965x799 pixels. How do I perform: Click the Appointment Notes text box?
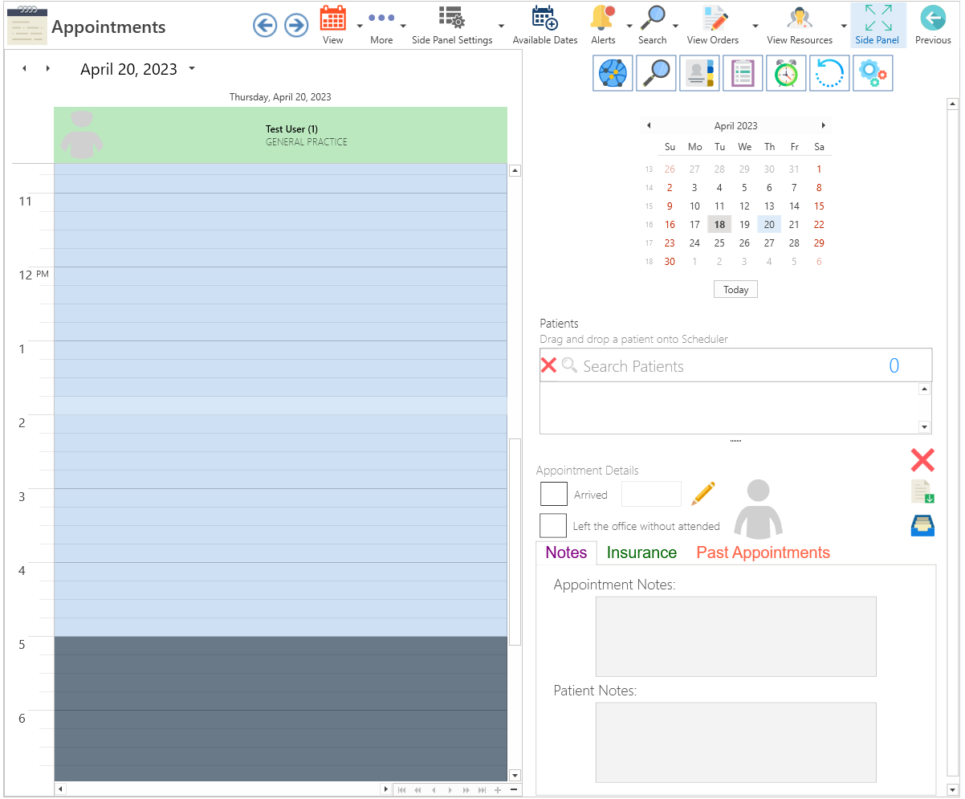pos(735,637)
